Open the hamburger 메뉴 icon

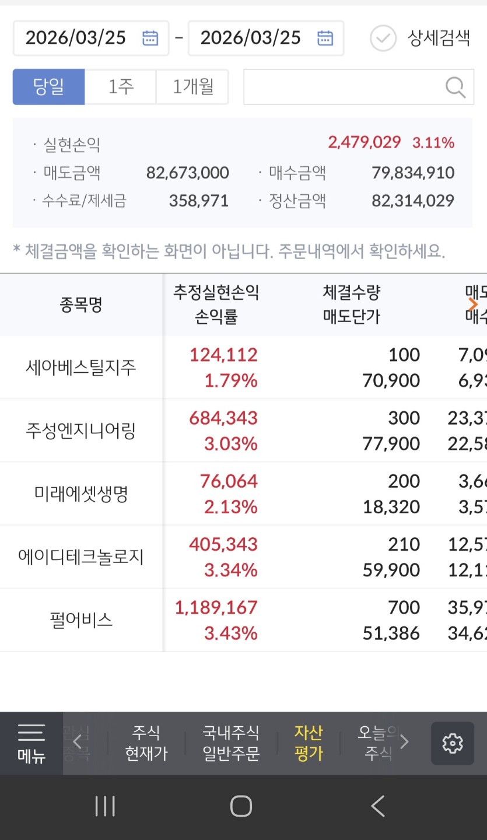[x=31, y=743]
